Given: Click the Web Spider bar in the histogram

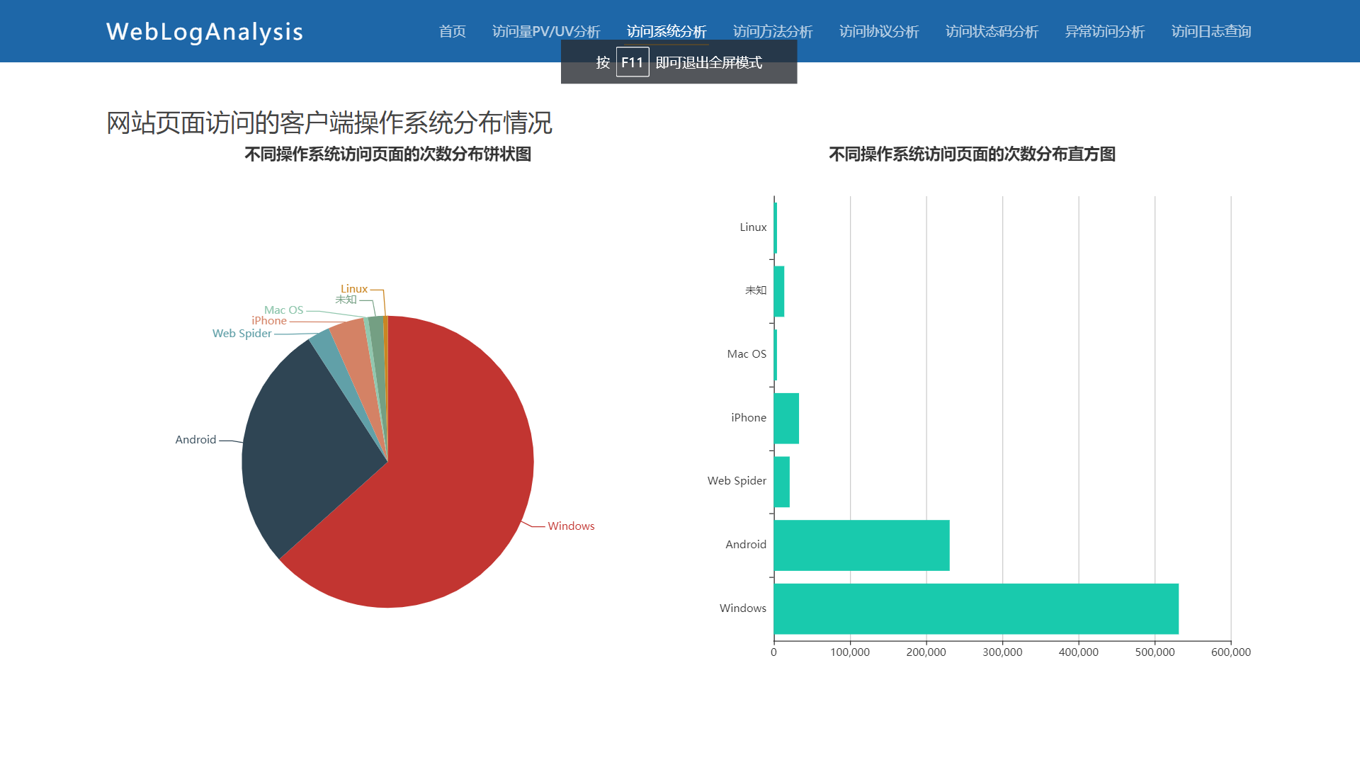Looking at the screenshot, I should click(x=781, y=482).
